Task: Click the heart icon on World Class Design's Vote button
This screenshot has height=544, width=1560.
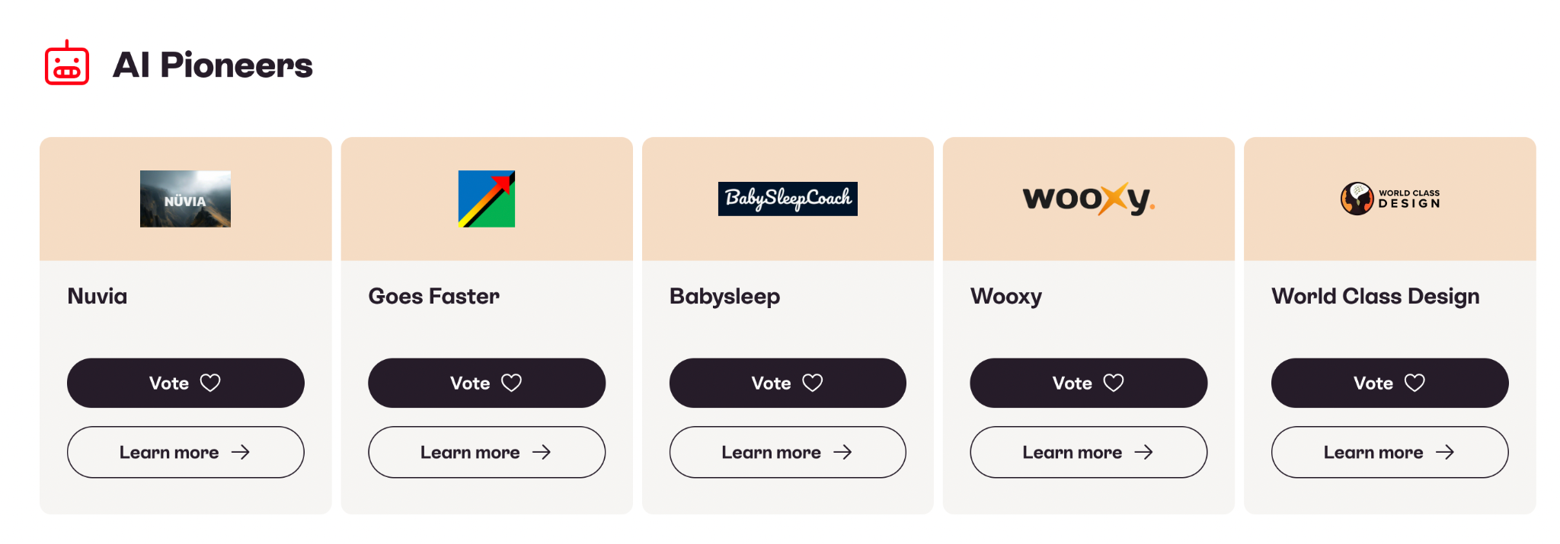Action: click(x=1415, y=383)
